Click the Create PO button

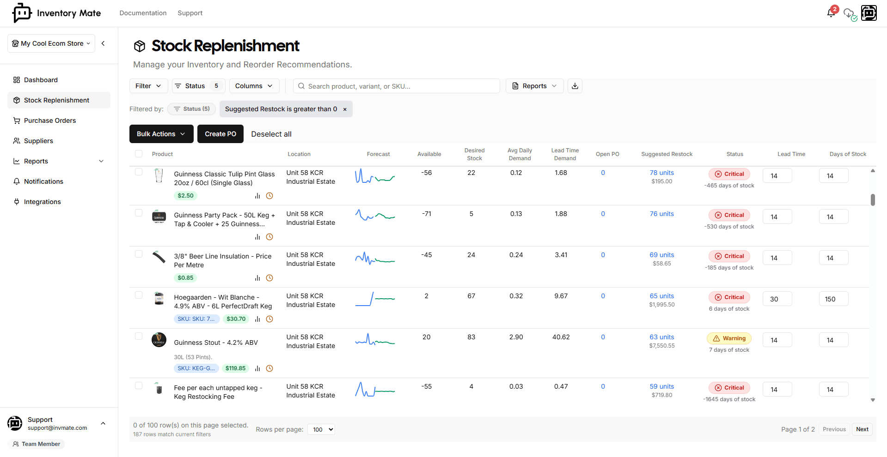(220, 134)
